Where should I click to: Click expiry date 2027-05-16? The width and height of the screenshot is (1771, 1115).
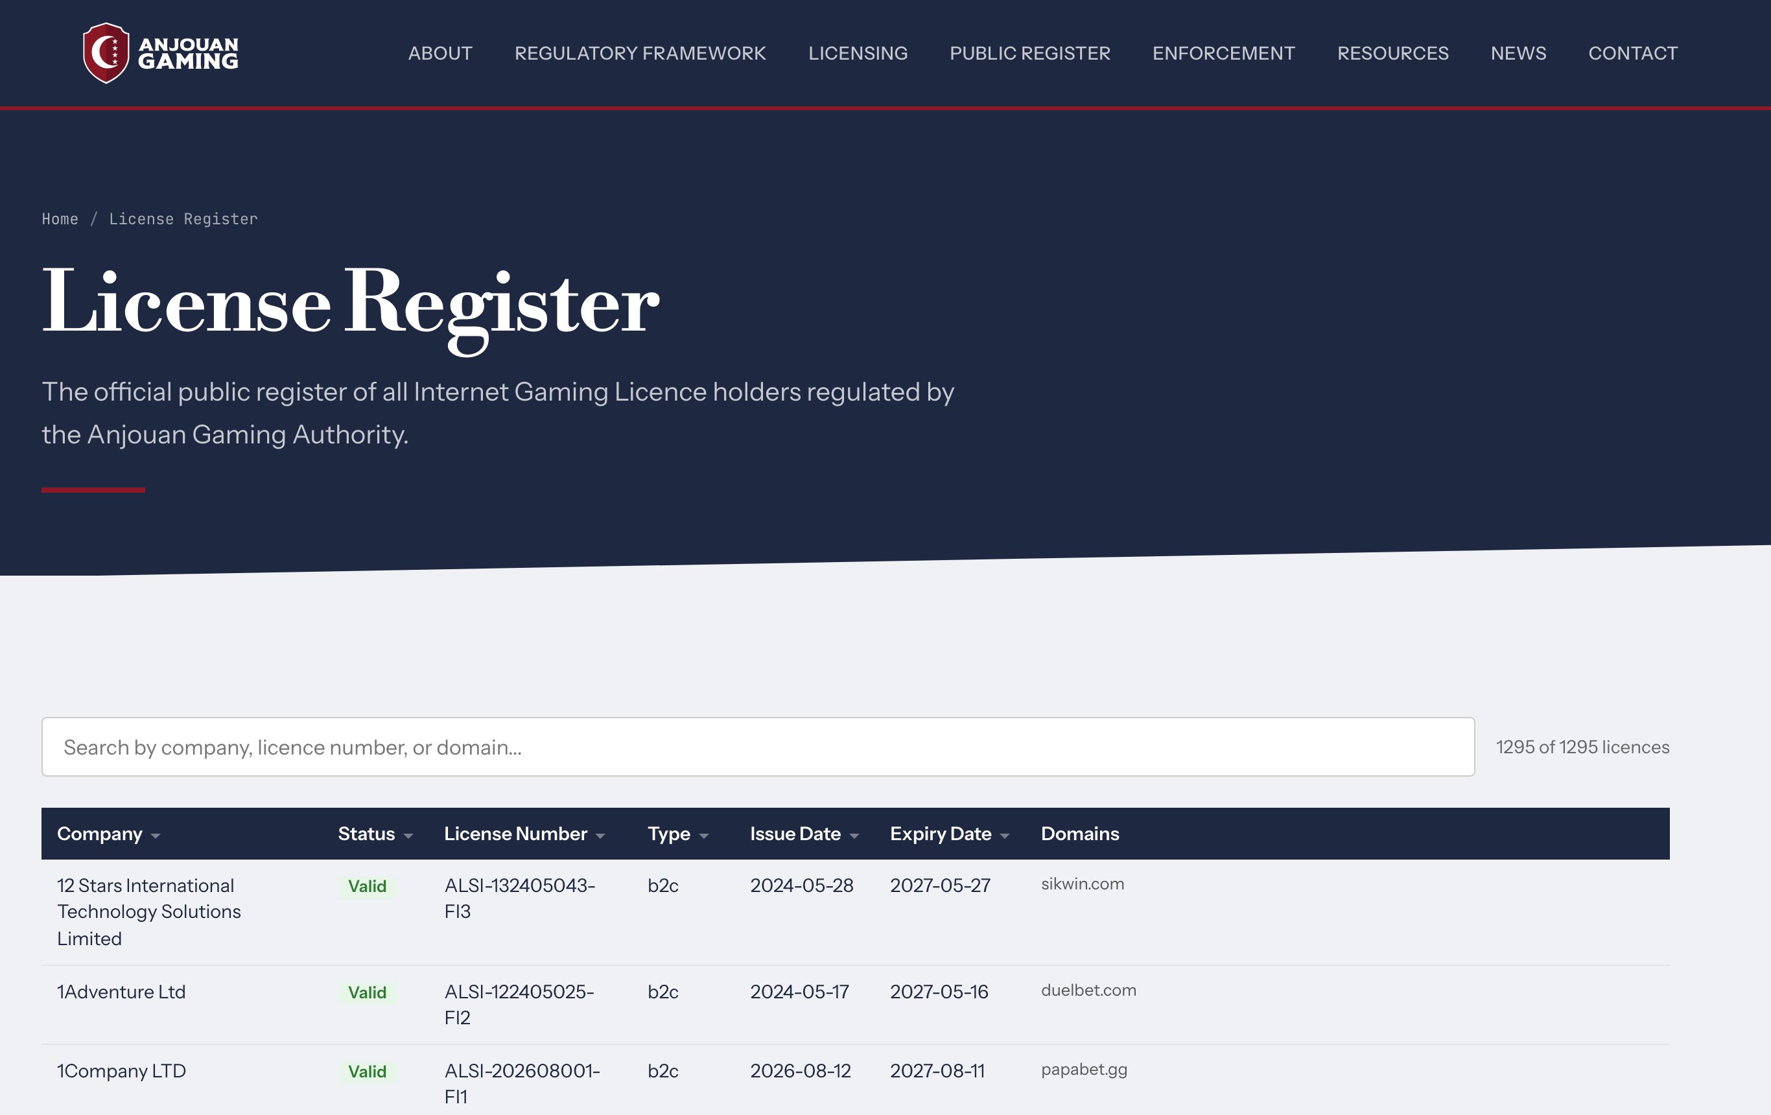click(939, 991)
